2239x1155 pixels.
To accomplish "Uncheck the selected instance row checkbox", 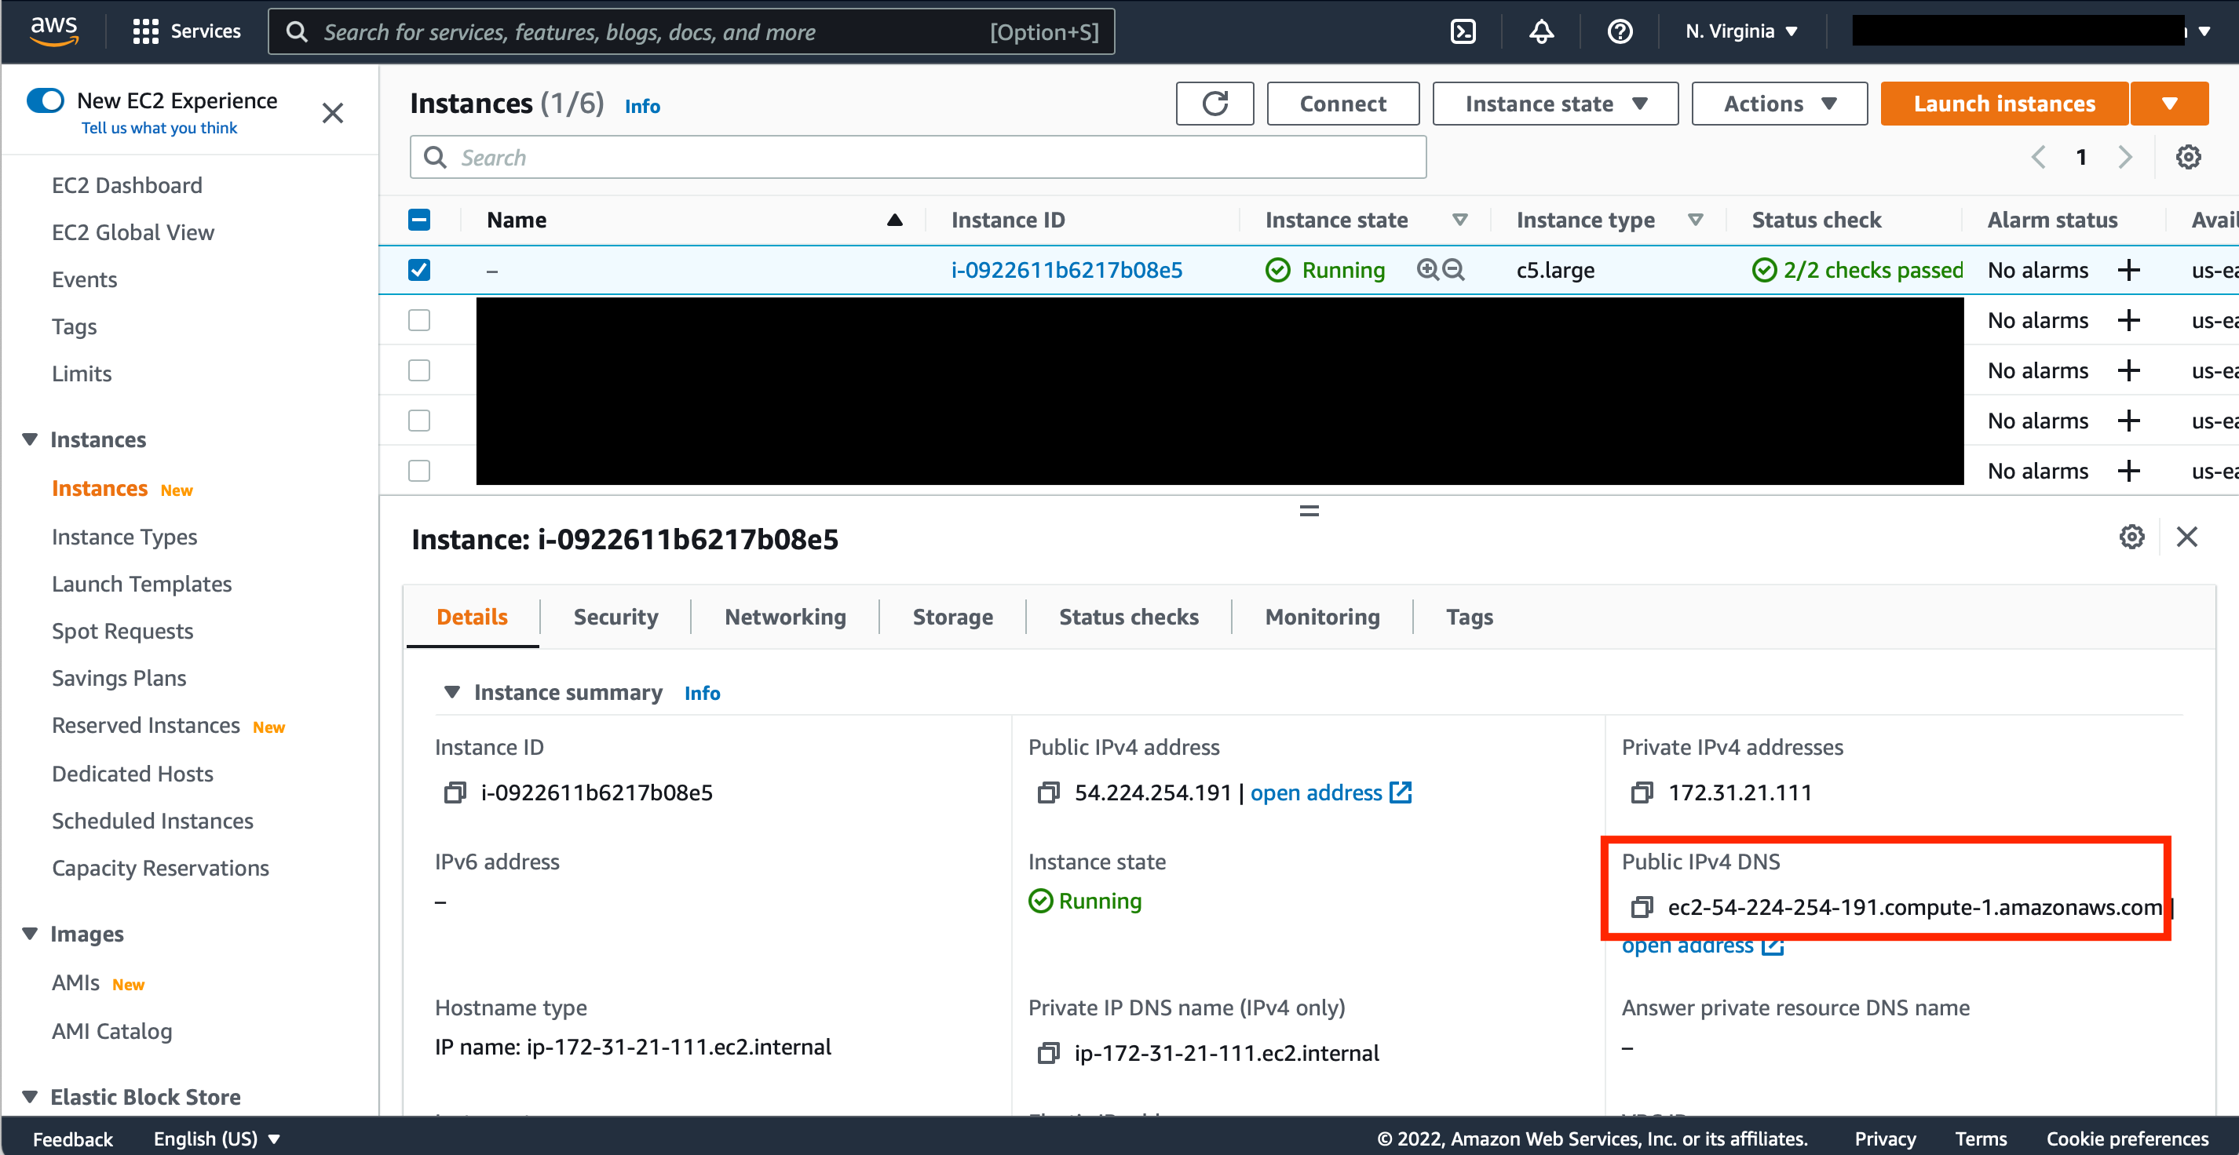I will (419, 270).
